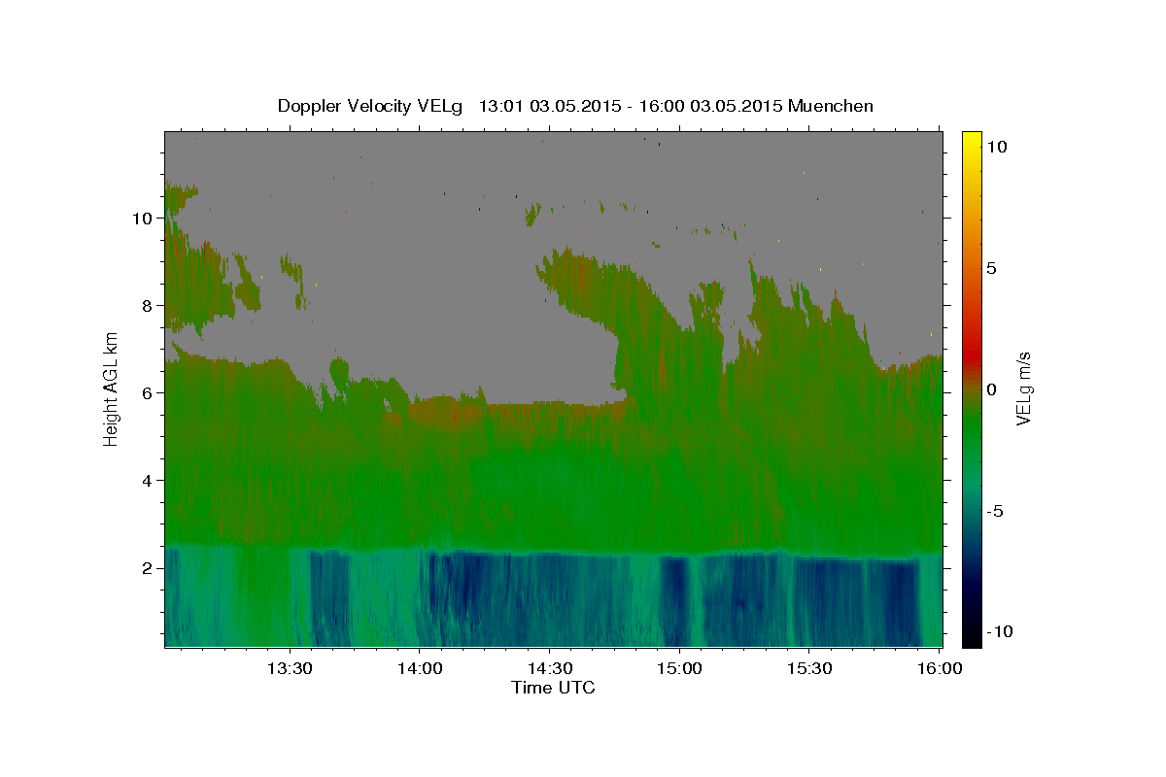1166x777 pixels.
Task: Click the colorbar label '-10'
Action: [998, 632]
